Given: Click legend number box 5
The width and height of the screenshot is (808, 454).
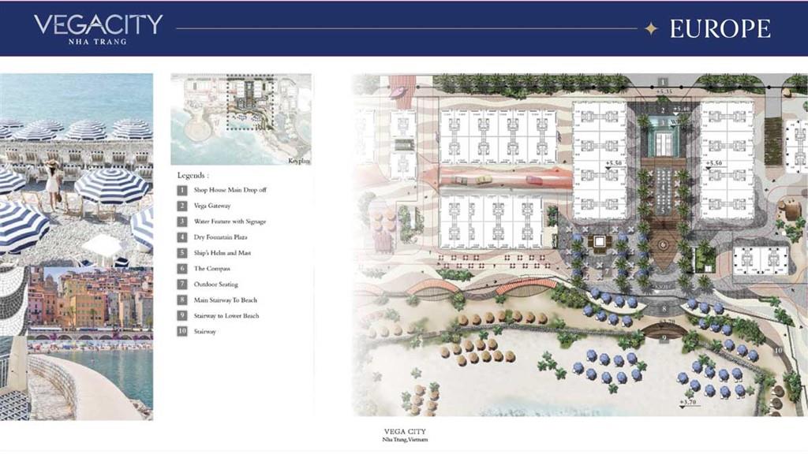Looking at the screenshot, I should (x=182, y=253).
